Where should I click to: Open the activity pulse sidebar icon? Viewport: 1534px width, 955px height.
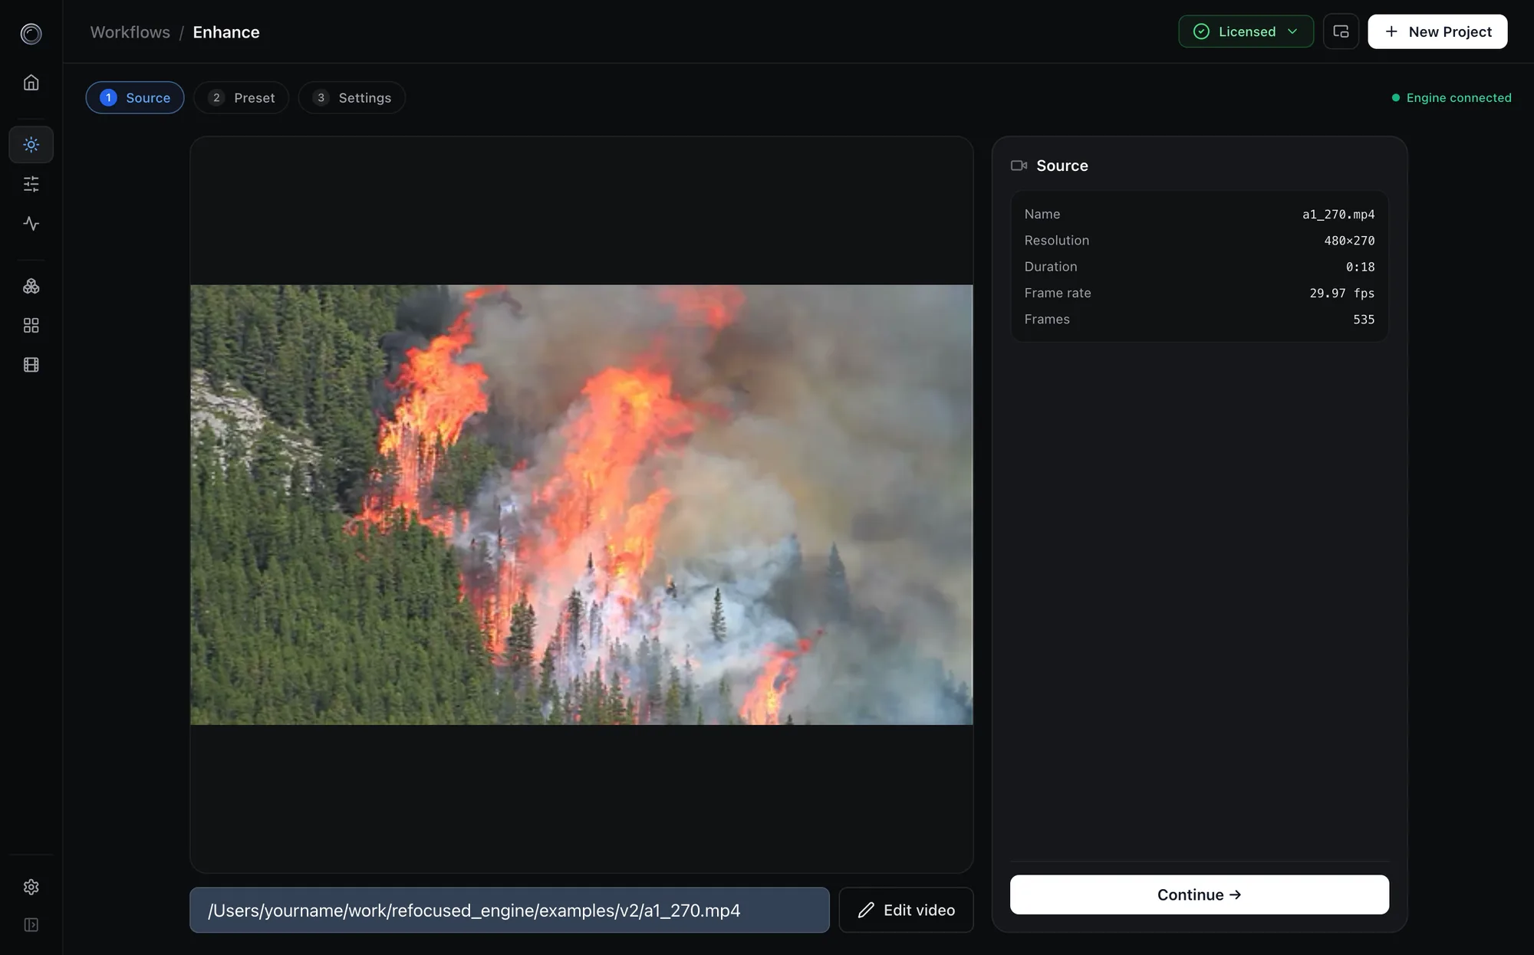(31, 224)
